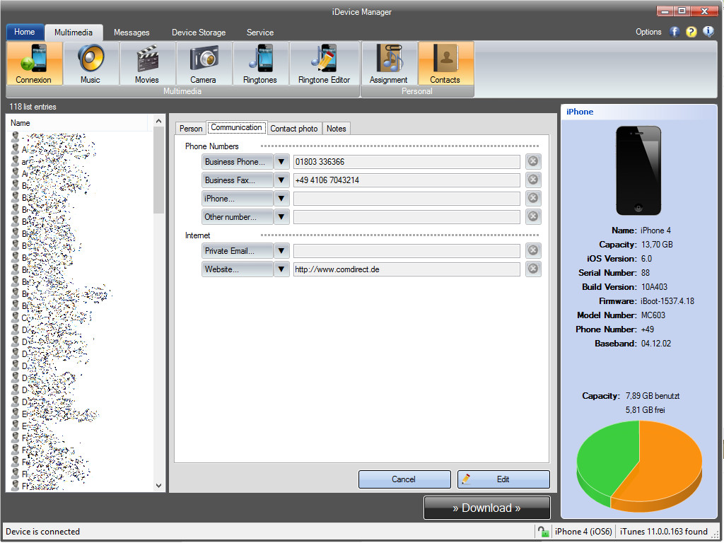Open the Website type dropdown arrow

281,269
